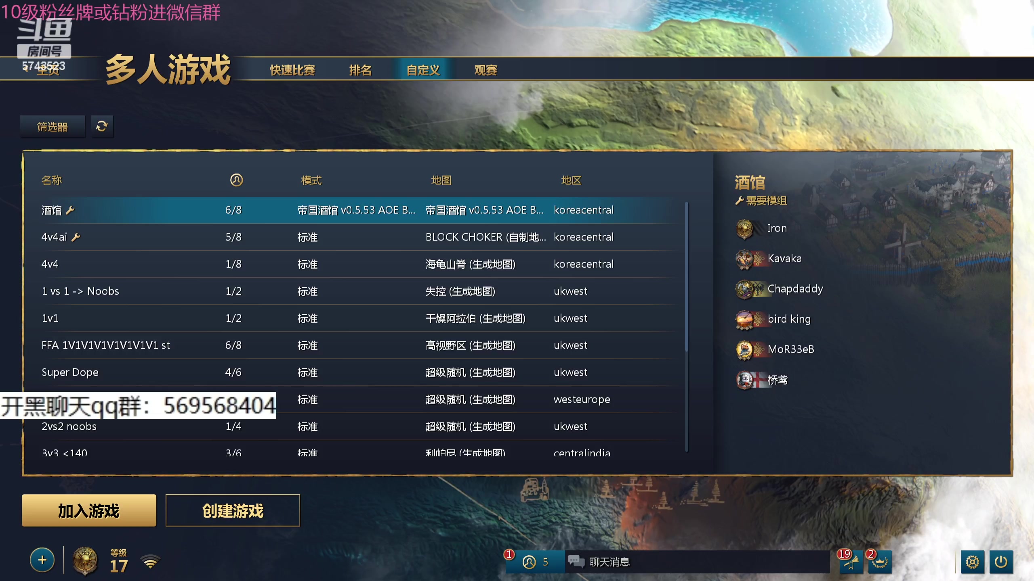Select the "FFA 1V1V1V1V1V1V1V1 st" lobby
Viewport: 1034px width, 581px height.
click(x=106, y=345)
